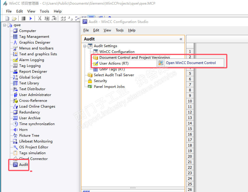This screenshot has height=192, width=248.
Task: Open Help menu in WinCC Explorer
Action: [x=58, y=11]
